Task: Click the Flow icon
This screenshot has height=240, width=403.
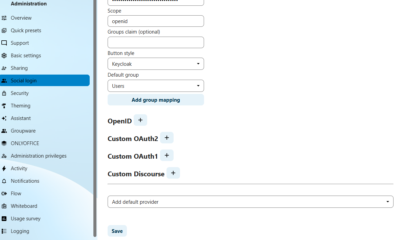Action: pos(4,194)
